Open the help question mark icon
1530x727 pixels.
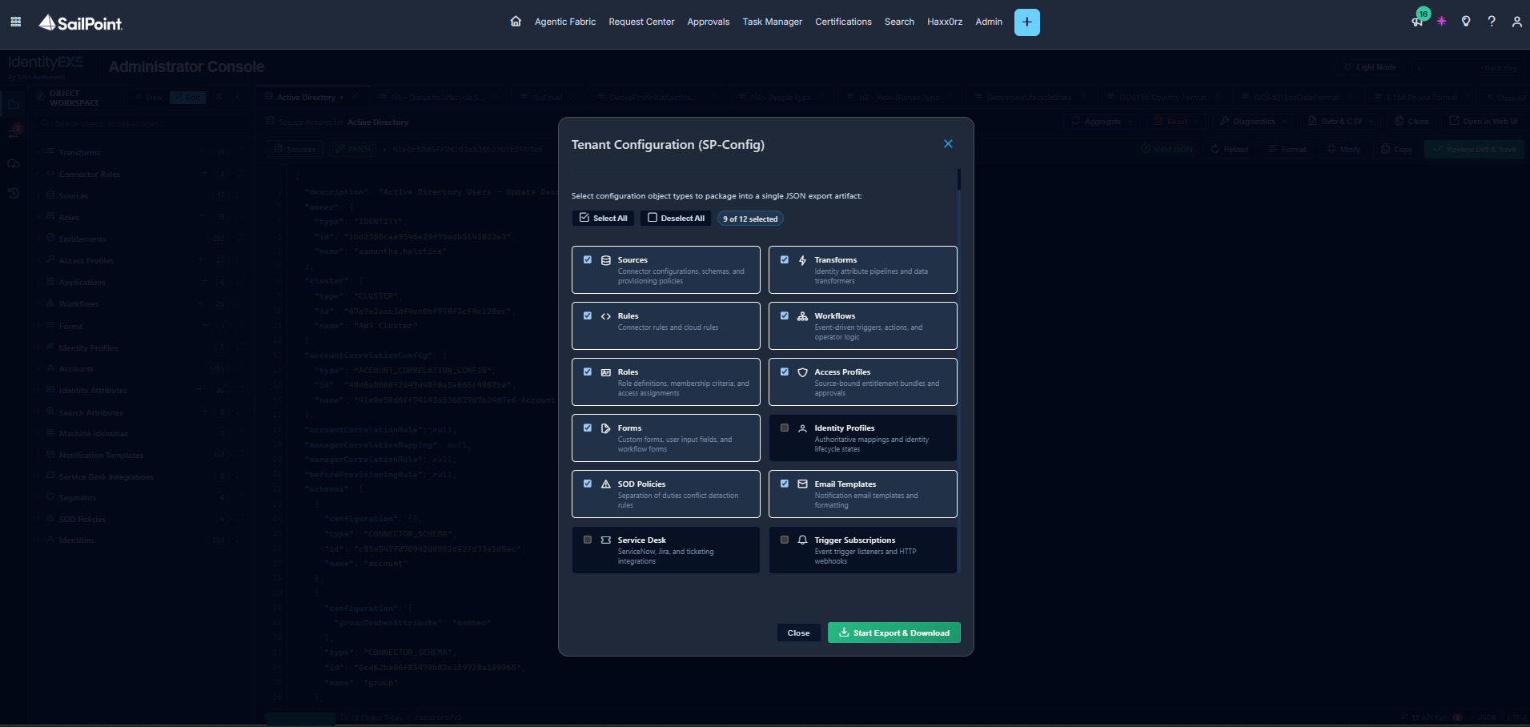point(1492,22)
